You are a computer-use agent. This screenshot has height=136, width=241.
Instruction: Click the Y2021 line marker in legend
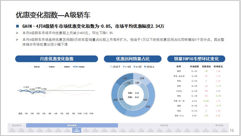point(75,67)
